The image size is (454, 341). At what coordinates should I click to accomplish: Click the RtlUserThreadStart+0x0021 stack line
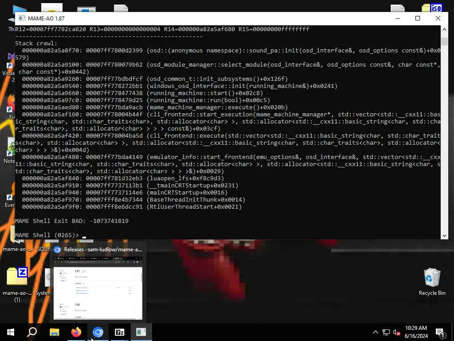tap(132, 207)
